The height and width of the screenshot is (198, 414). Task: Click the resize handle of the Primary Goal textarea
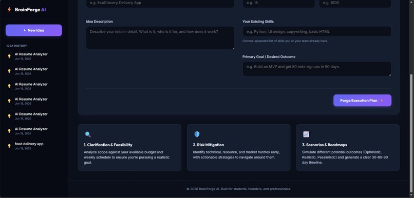390,75
